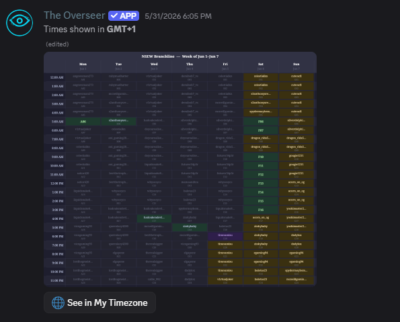The image size is (400, 322).
Task: Click the Saturday 4:00 PM yellow slot
Action: point(261,218)
